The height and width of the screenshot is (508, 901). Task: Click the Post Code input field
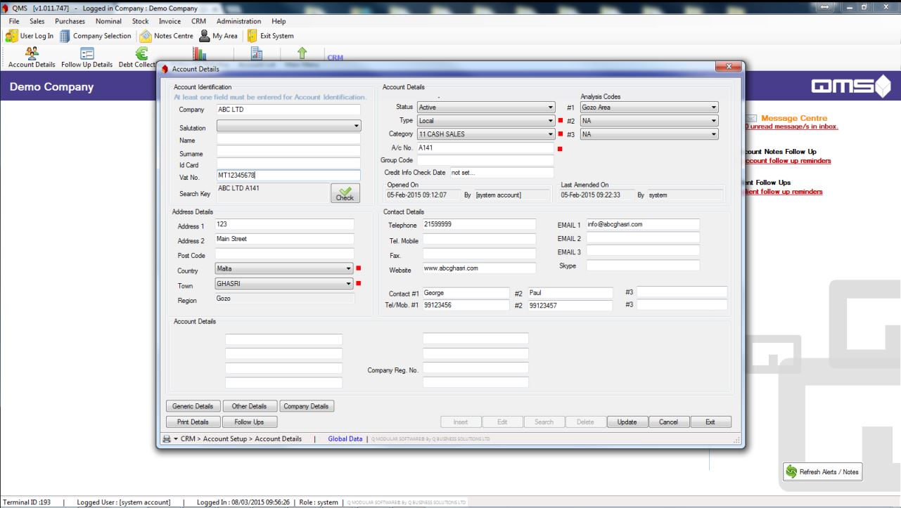coord(284,254)
